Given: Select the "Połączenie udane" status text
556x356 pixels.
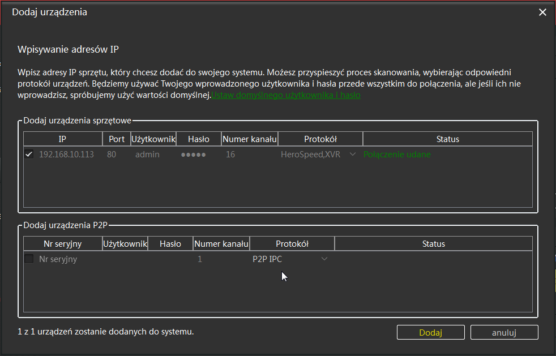Looking at the screenshot, I should [397, 154].
